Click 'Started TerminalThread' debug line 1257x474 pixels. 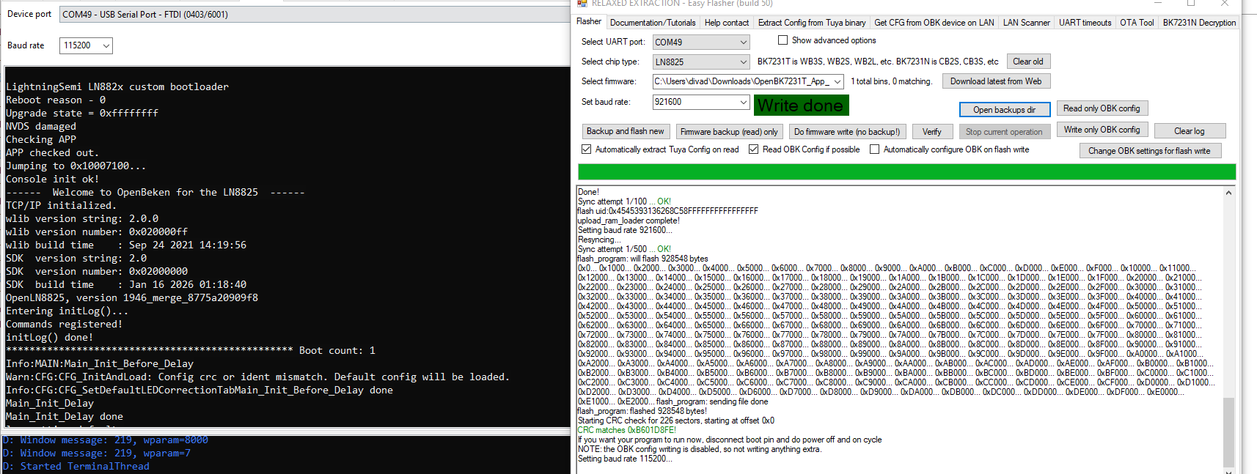click(x=76, y=466)
